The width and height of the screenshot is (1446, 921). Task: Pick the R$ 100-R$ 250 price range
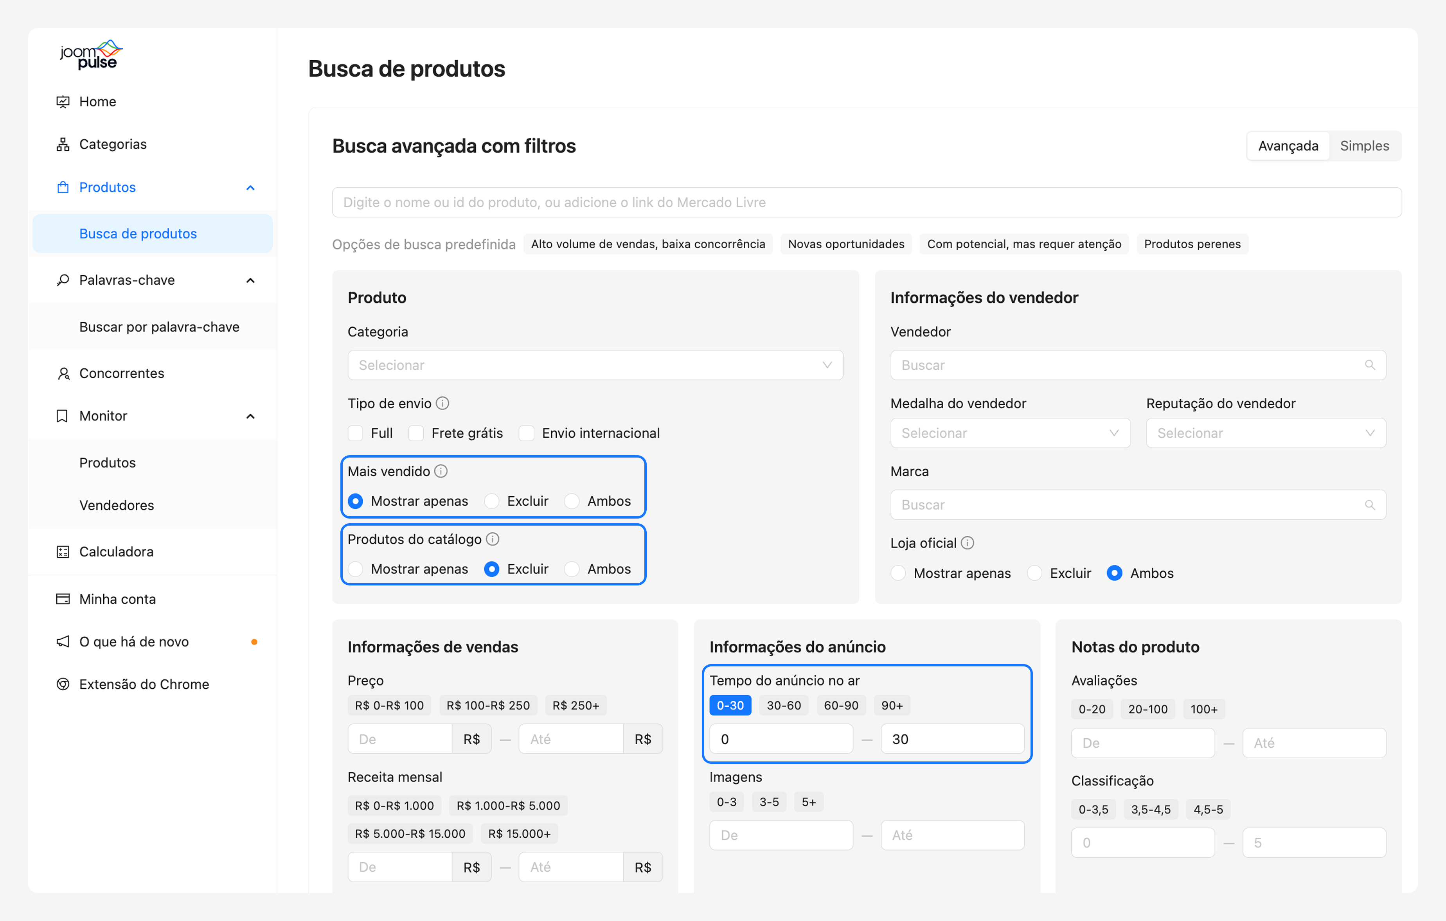pos(487,706)
